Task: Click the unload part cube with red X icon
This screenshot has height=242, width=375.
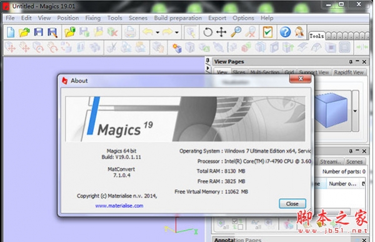Action: pyautogui.click(x=112, y=33)
